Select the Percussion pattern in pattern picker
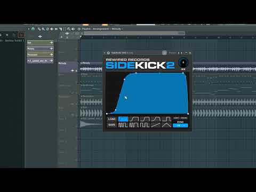This screenshot has width=256, height=192. click(x=40, y=54)
